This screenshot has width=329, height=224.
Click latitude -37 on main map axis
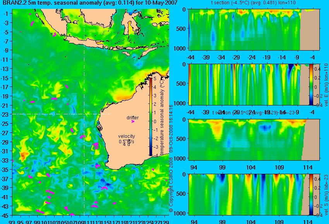click(x=5, y=179)
